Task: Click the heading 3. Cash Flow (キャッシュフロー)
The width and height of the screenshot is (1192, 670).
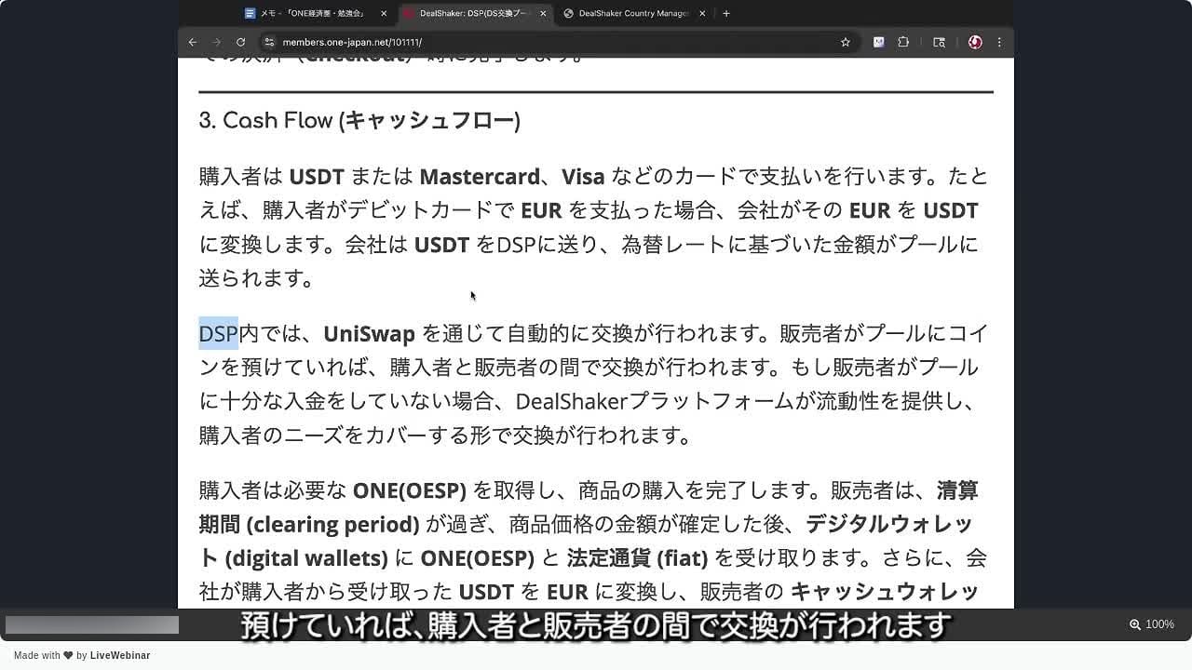Action: pos(359,121)
